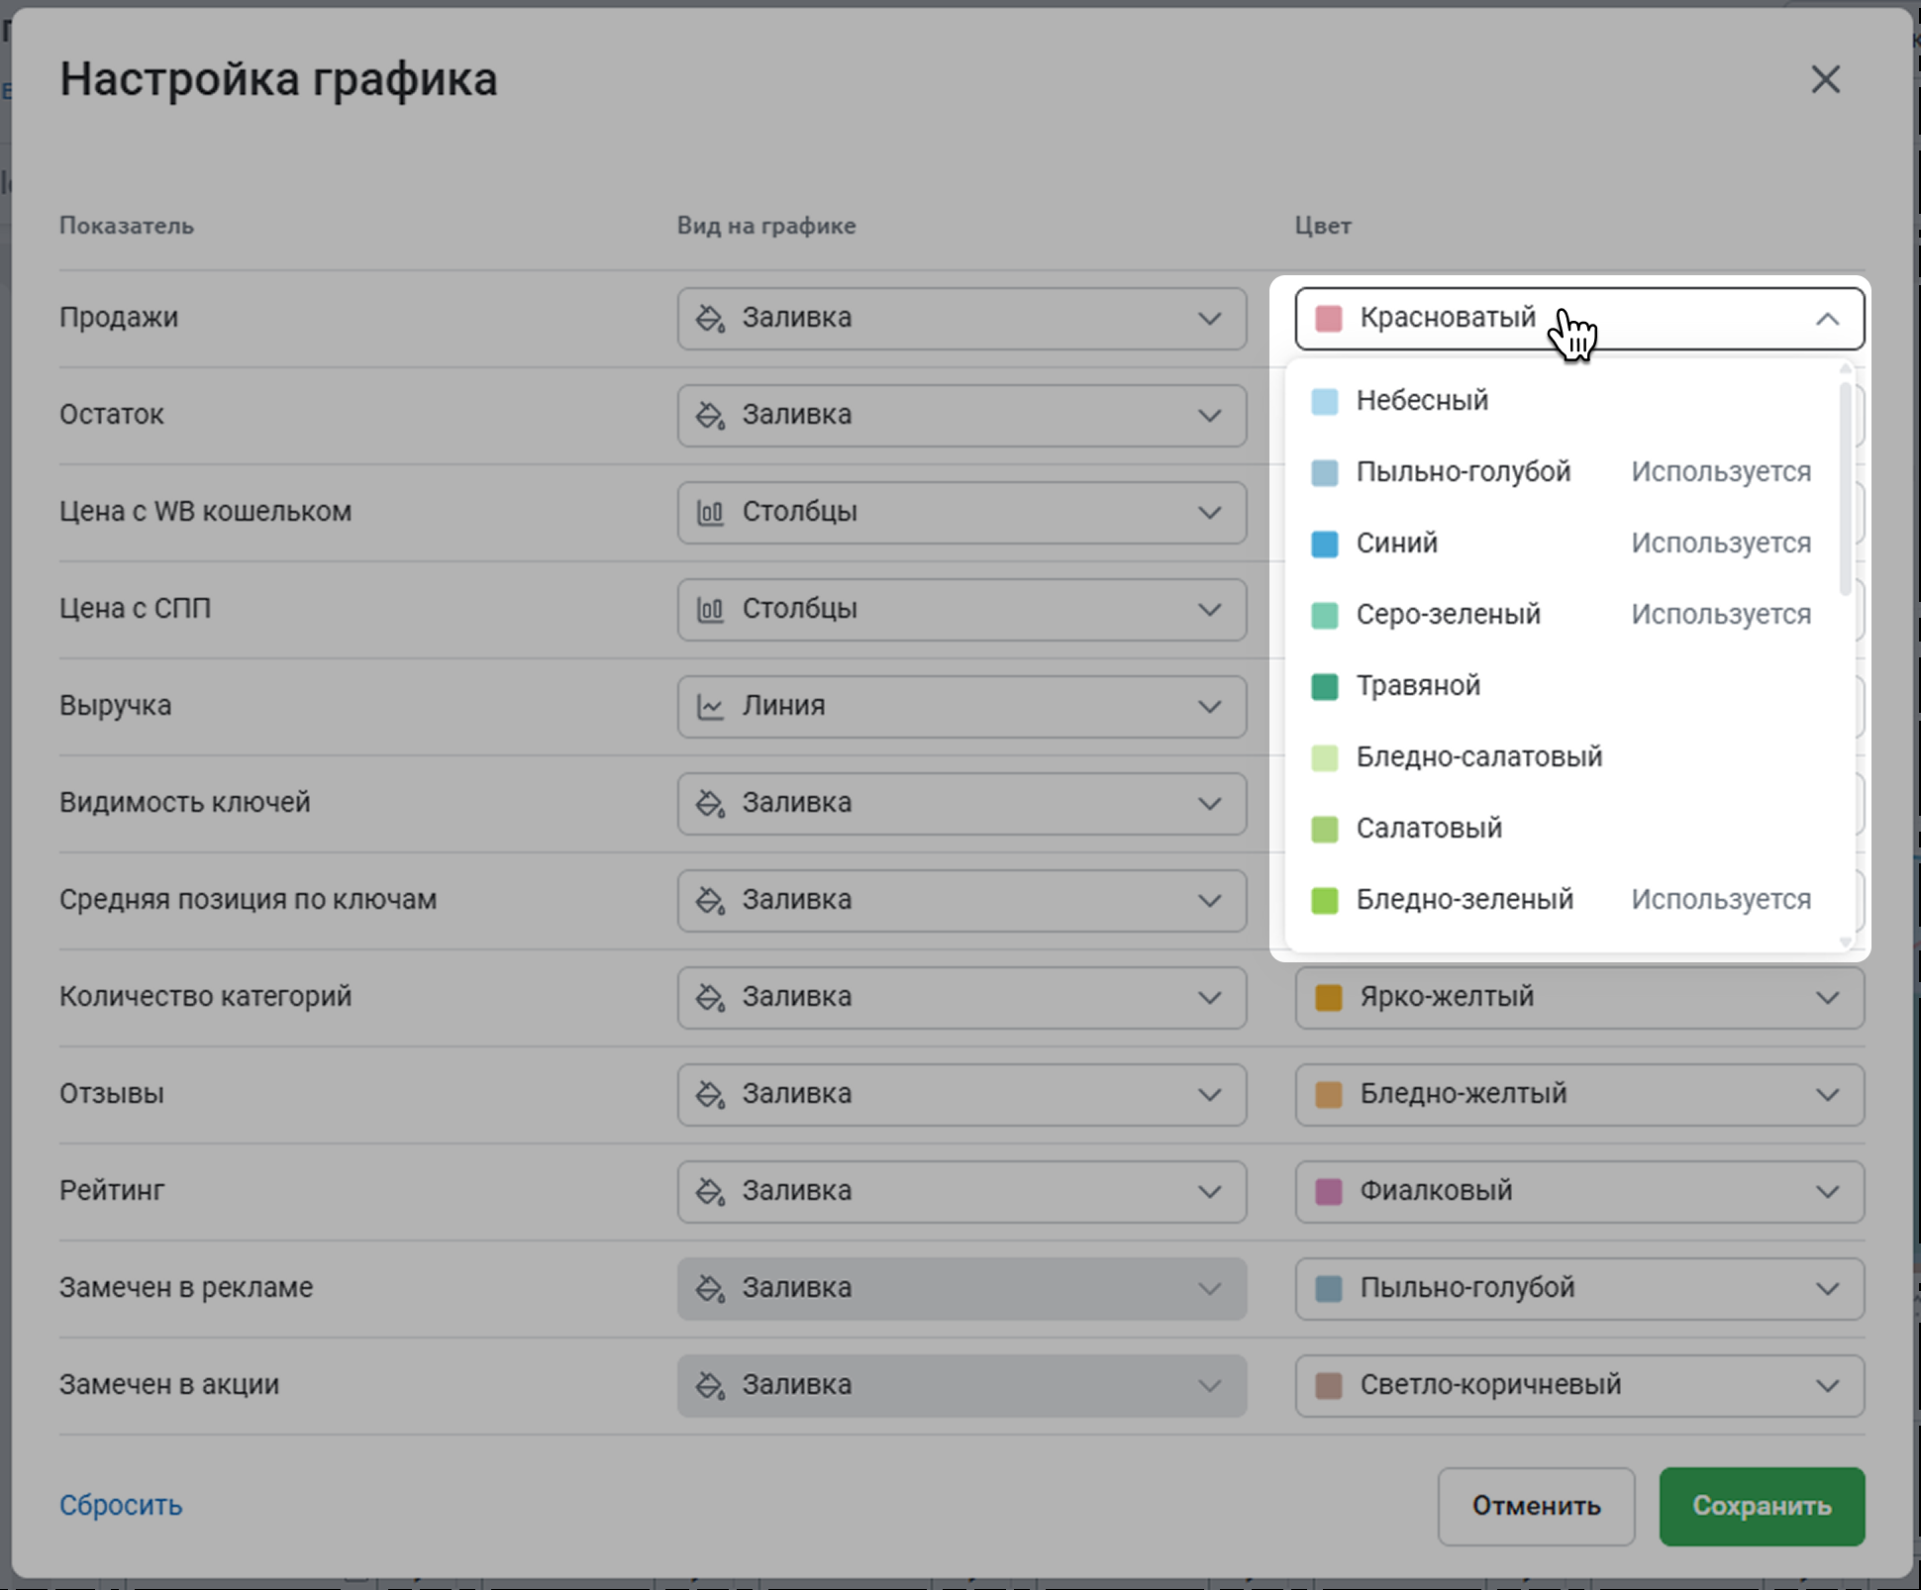Click bar chart icon in Цена с WB кошельком row
This screenshot has width=1921, height=1590.
point(710,512)
